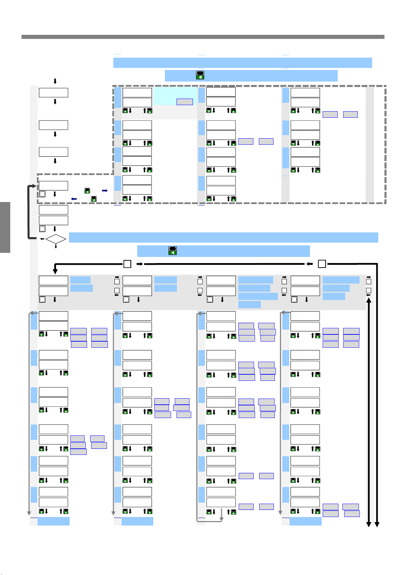Click the blue left-pointing arrow in dashed box

coord(74,199)
